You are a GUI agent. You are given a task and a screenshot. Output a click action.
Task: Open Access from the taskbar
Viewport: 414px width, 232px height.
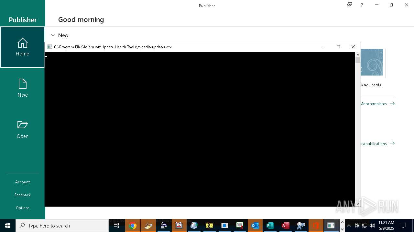point(286,226)
